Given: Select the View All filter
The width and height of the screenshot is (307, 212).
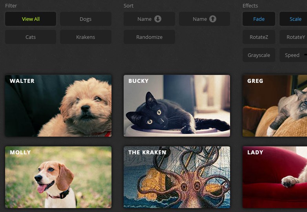Looking at the screenshot, I should [x=31, y=19].
